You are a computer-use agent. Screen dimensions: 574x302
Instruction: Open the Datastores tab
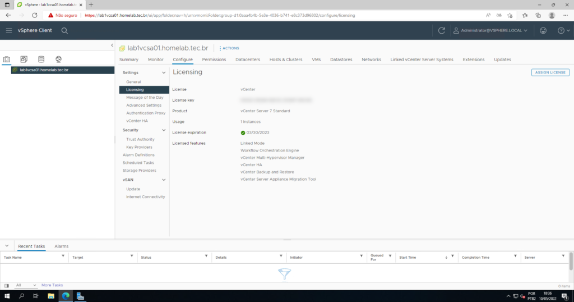tap(341, 60)
